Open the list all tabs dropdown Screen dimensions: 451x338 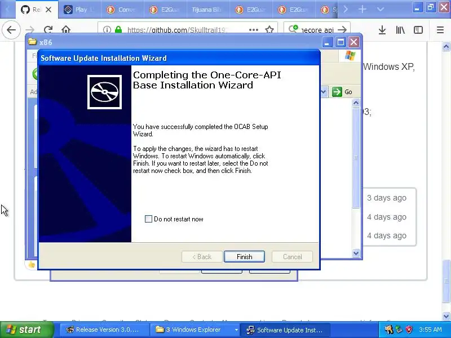click(380, 10)
